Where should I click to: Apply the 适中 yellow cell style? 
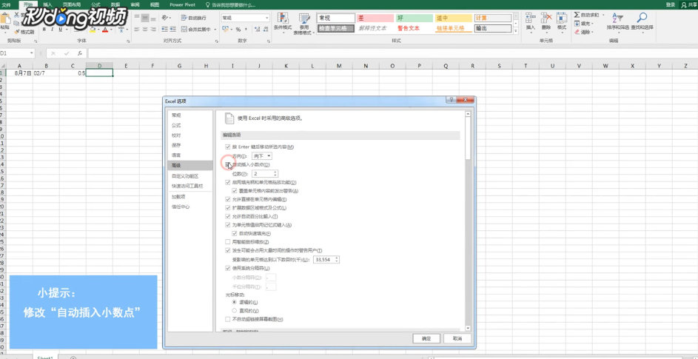(453, 18)
